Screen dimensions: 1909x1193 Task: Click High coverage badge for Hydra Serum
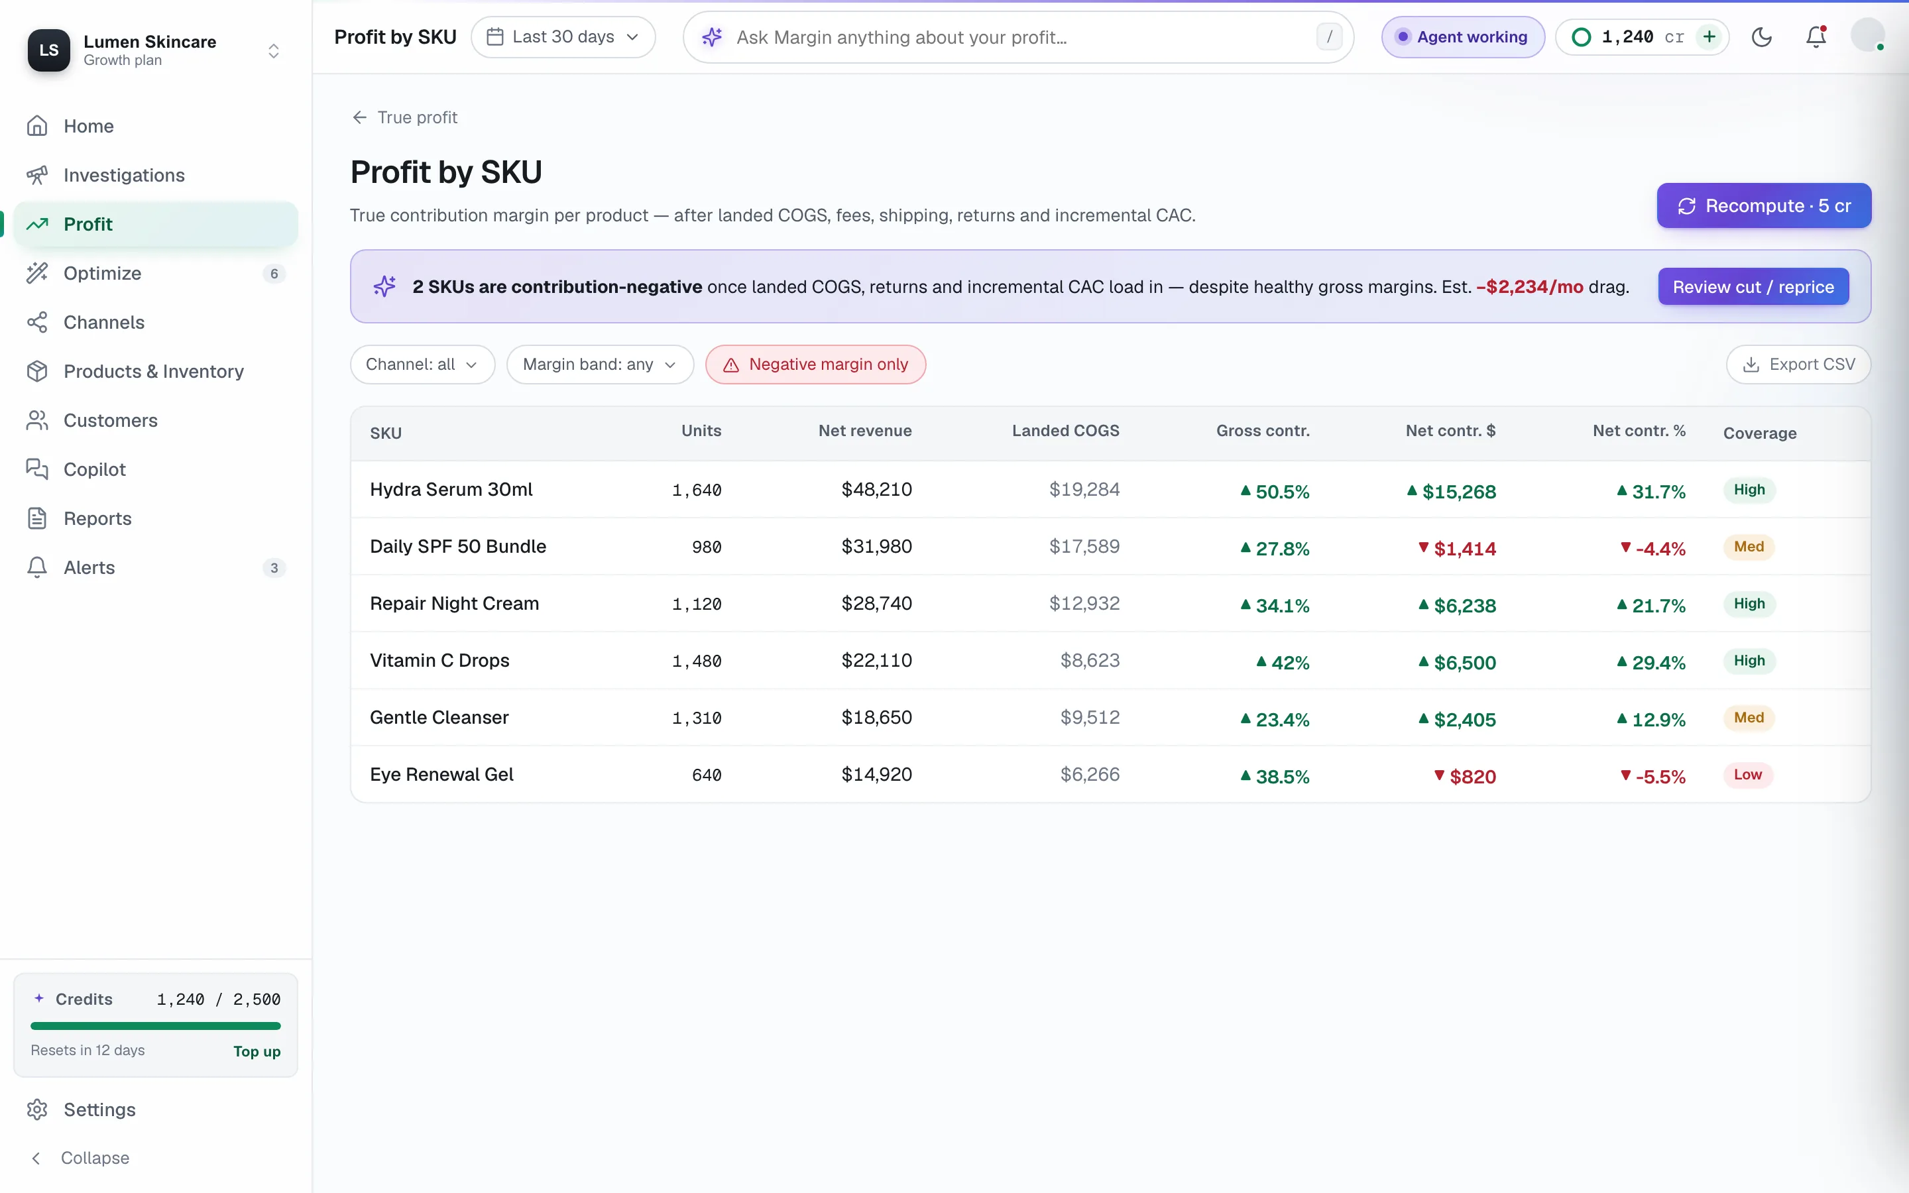pyautogui.click(x=1749, y=490)
